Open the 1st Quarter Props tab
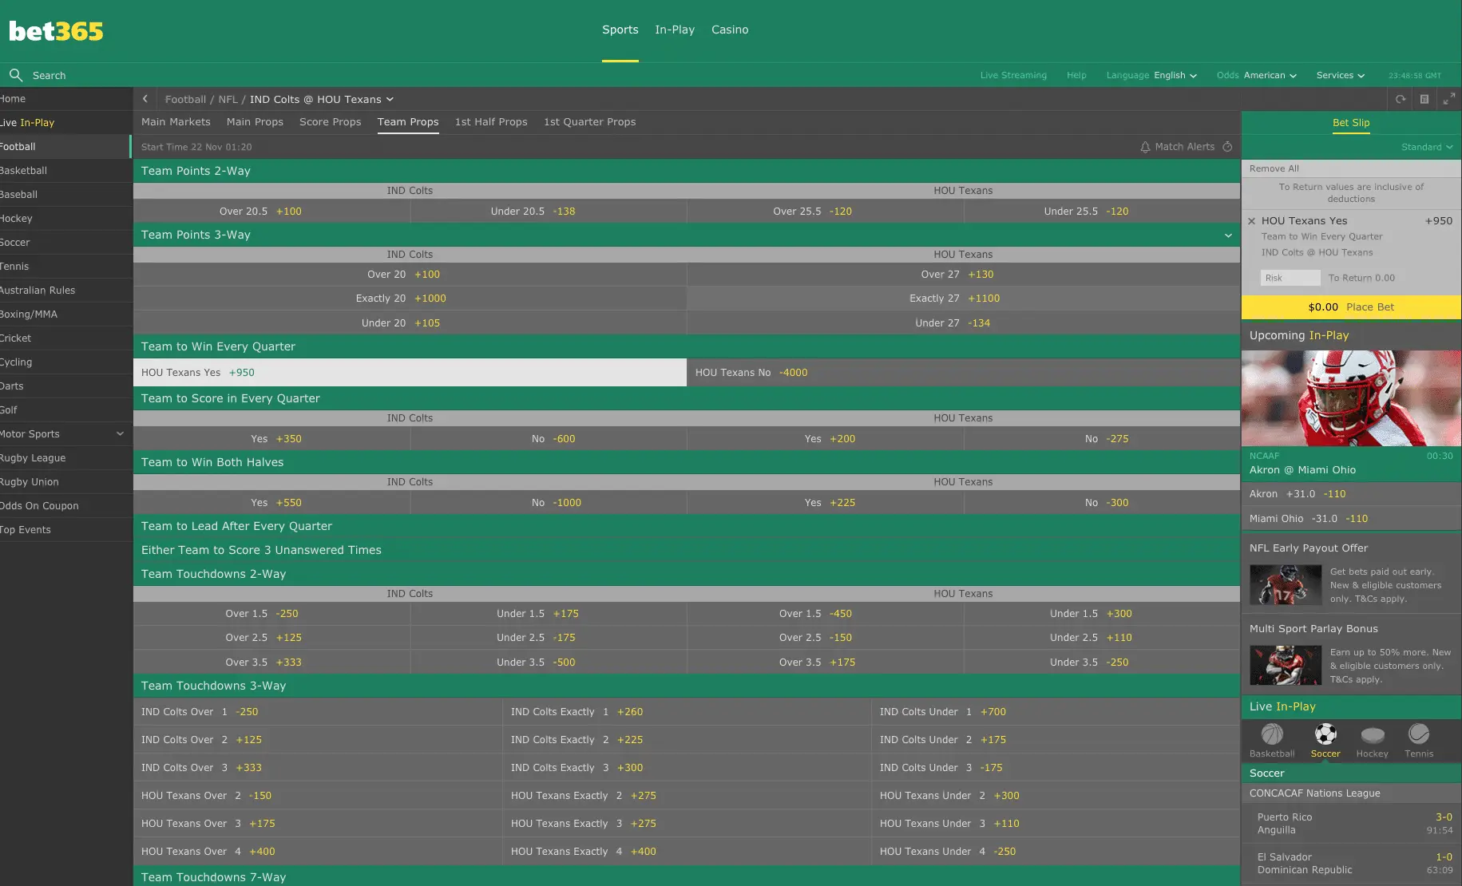The image size is (1462, 886). coord(590,122)
